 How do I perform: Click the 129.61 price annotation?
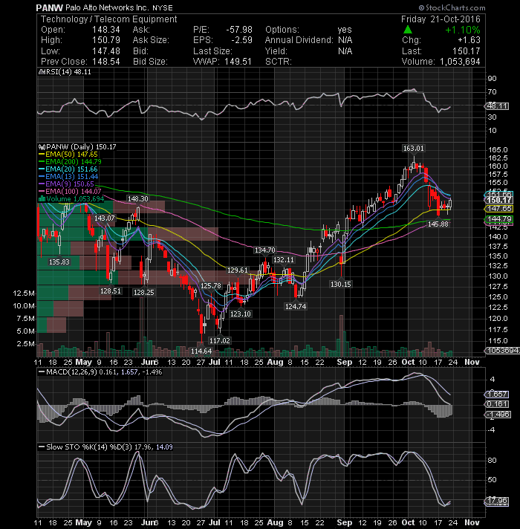coord(238,270)
